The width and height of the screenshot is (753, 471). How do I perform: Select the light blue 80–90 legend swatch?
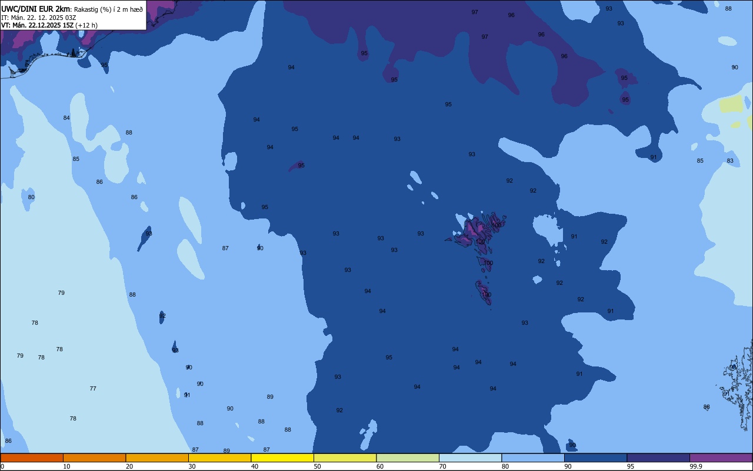(533, 457)
